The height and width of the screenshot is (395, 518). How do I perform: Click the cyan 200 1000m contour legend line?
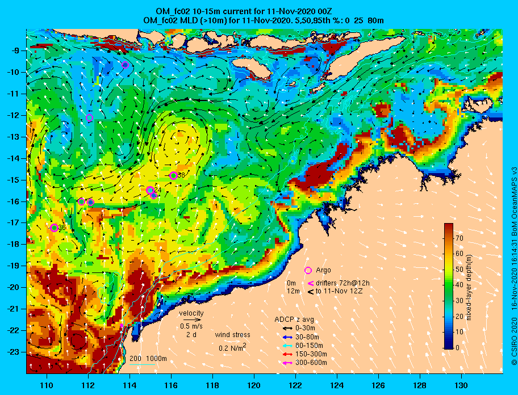pyautogui.click(x=142, y=365)
